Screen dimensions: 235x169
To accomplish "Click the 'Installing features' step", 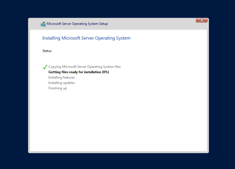I will [x=62, y=77].
